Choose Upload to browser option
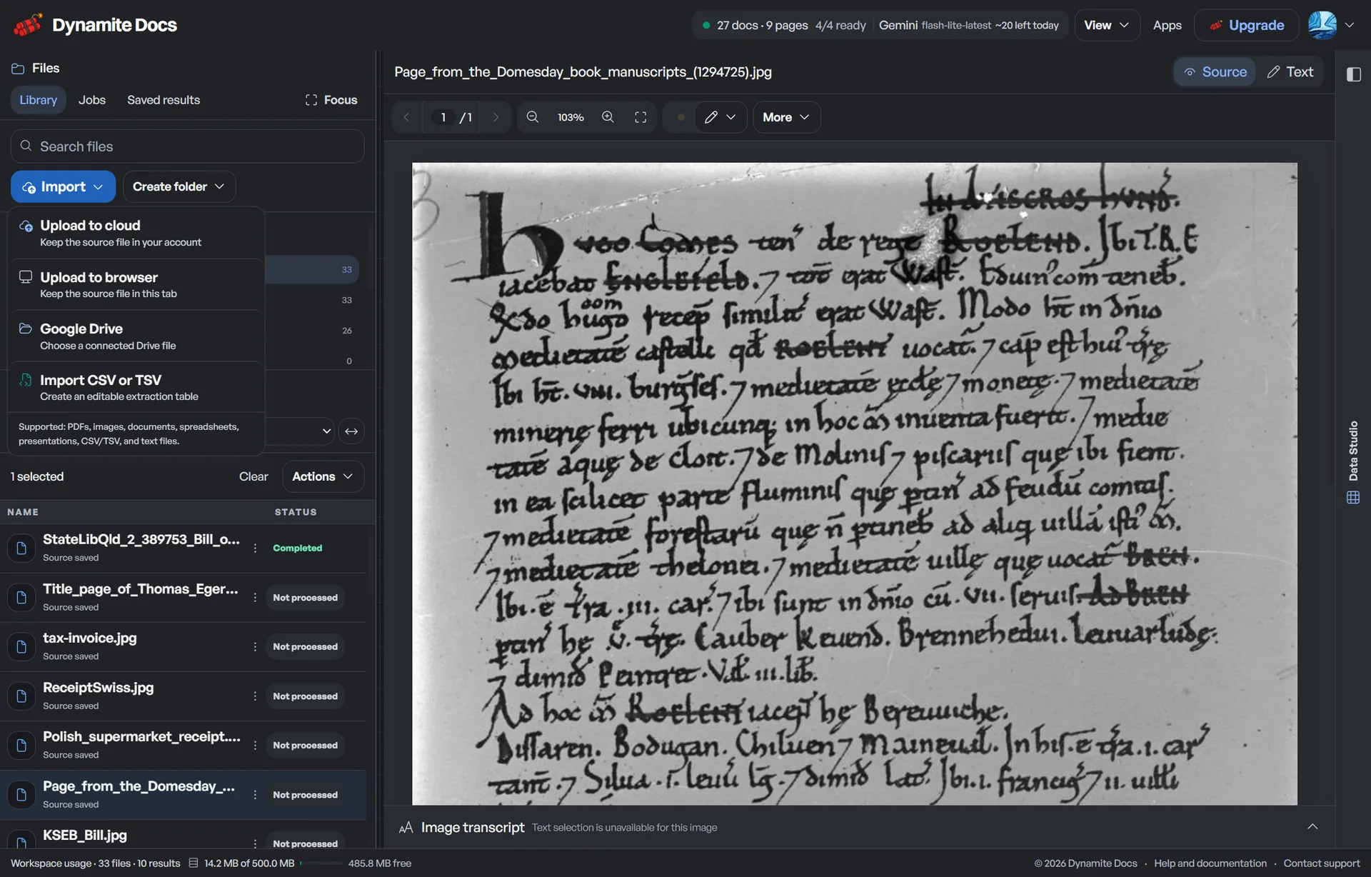The height and width of the screenshot is (877, 1371). 136,284
